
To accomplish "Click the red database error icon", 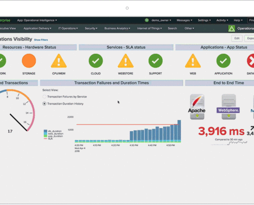I will tap(251, 61).
